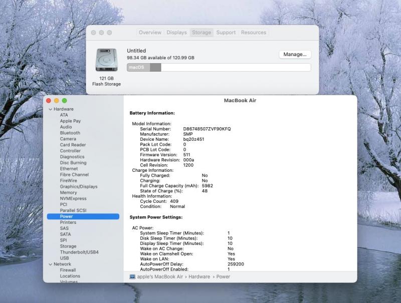Screen dimensions: 401x303
Task: Select the highlighted Power item
Action: click(x=83, y=216)
